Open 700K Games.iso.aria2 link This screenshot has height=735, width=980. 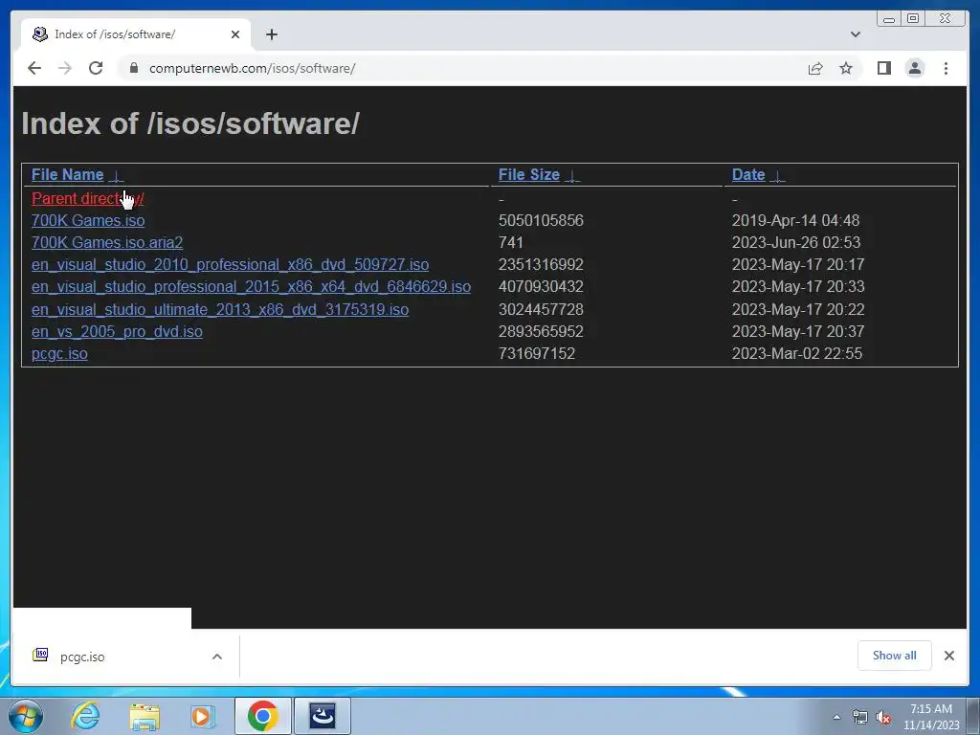click(107, 242)
